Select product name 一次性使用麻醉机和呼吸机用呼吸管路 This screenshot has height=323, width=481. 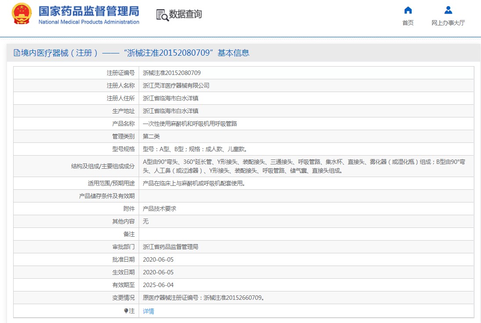coord(190,124)
